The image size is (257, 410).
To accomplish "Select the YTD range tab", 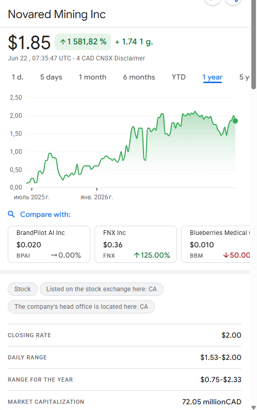I will (x=179, y=77).
